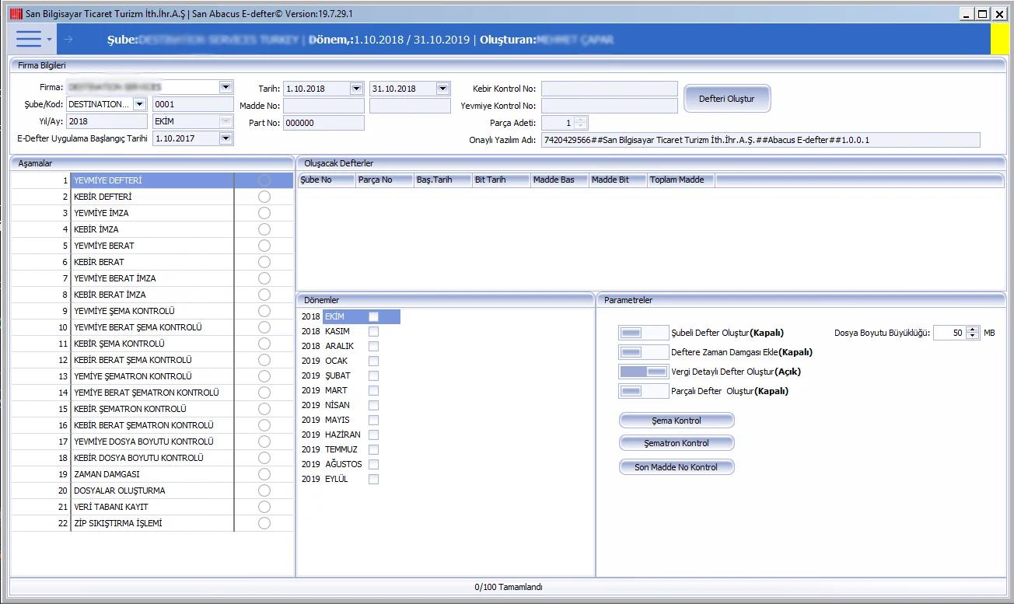The width and height of the screenshot is (1014, 604).
Task: Click the forward arrow icon in header
Action: pyautogui.click(x=68, y=39)
